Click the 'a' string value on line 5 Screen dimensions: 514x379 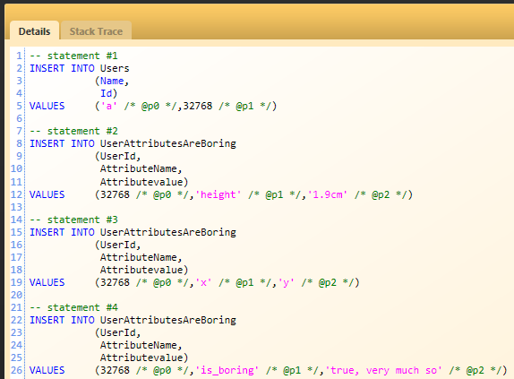click(109, 106)
